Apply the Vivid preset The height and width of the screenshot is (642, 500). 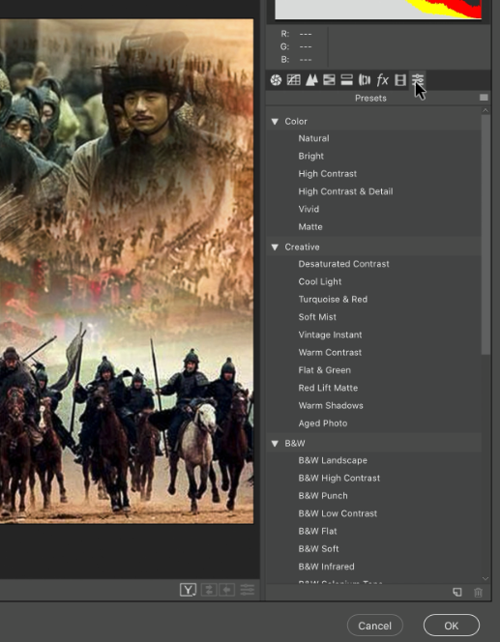click(x=309, y=209)
